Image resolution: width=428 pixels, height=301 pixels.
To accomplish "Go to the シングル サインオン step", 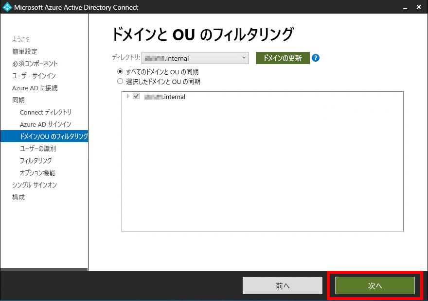I will click(35, 185).
